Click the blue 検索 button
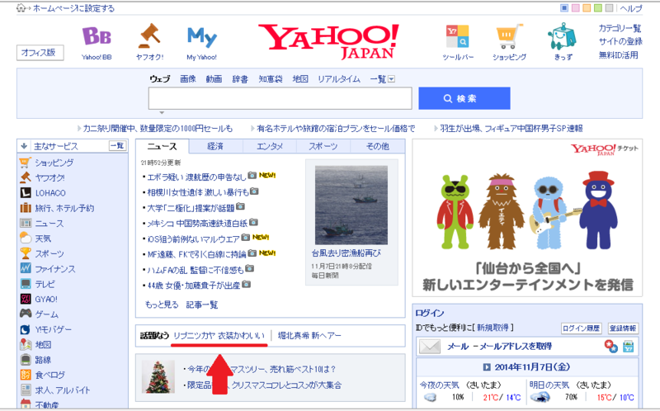 [x=464, y=98]
